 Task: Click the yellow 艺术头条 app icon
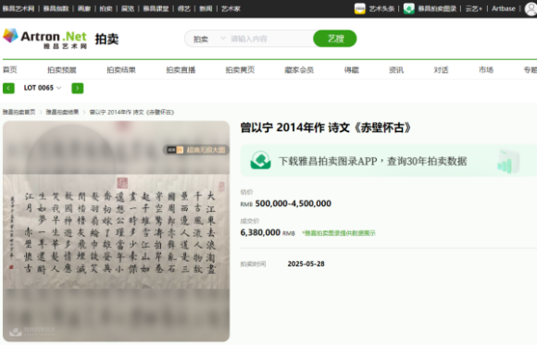point(359,8)
